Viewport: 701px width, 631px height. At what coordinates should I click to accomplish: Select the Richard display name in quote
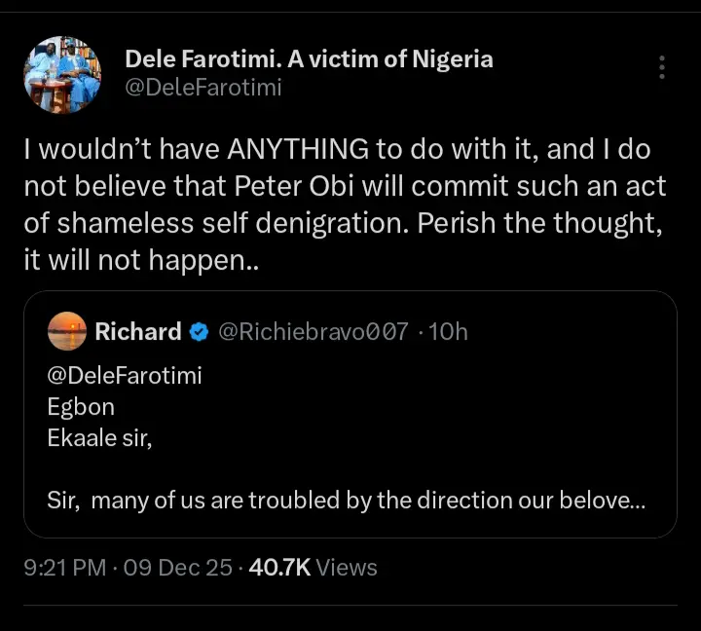click(137, 332)
